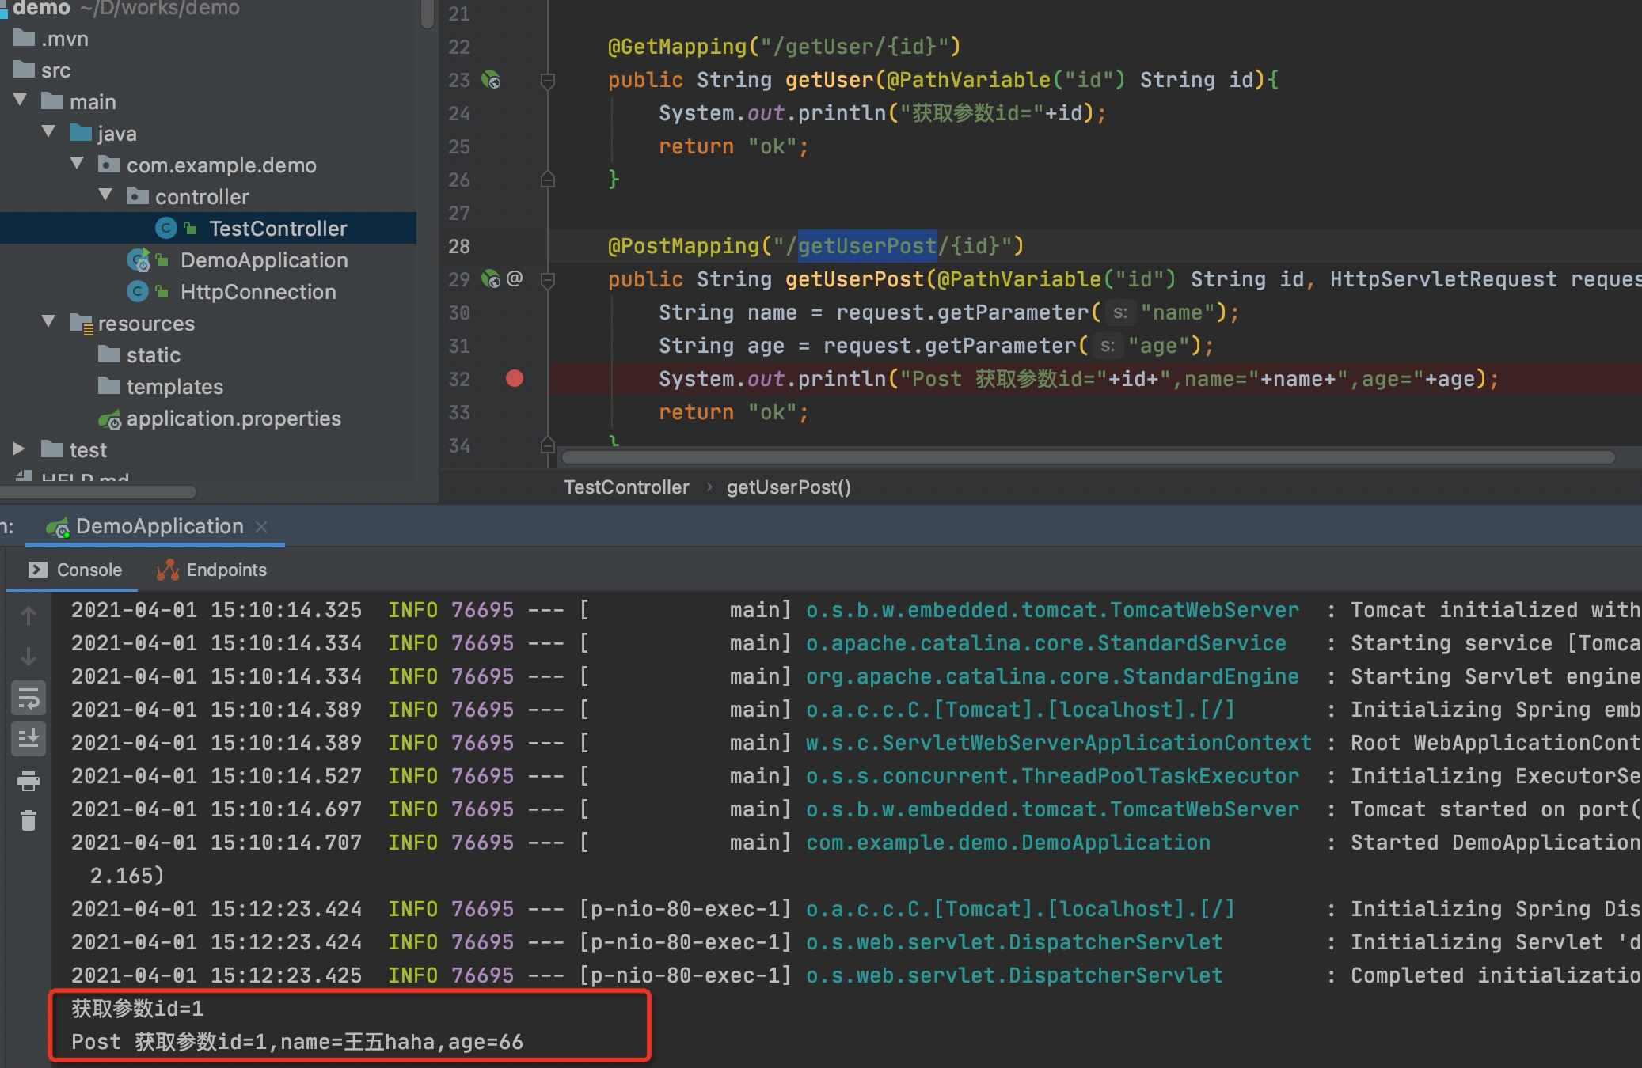1642x1068 pixels.
Task: Click the @GetMapping annotation on line 22
Action: 676,47
